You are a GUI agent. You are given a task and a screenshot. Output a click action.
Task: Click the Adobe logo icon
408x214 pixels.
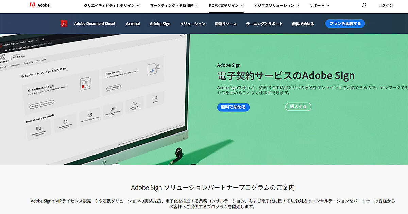pos(32,5)
